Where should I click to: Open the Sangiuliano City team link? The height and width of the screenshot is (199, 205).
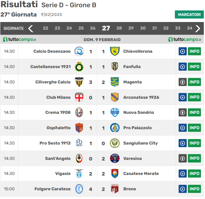pyautogui.click(x=140, y=143)
